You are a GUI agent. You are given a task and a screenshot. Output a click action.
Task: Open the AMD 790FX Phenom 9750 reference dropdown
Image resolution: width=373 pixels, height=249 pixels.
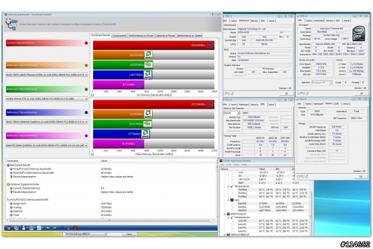pos(47,75)
